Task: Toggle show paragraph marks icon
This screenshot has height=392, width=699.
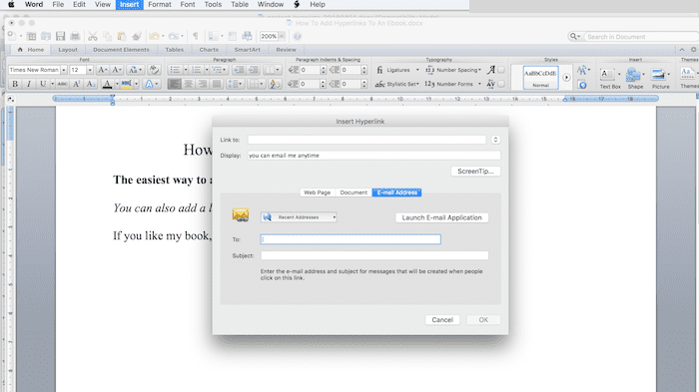Action: coord(196,36)
